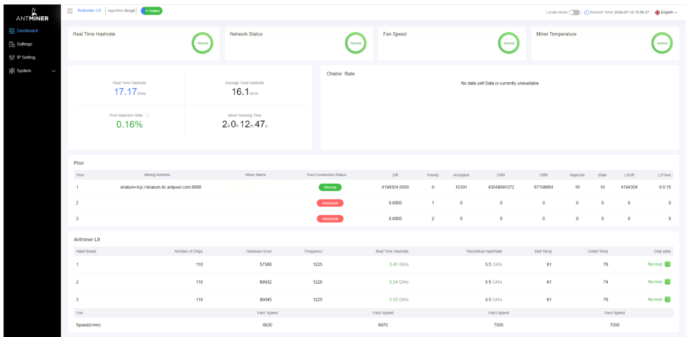Click the antpool stratum mining address
690x337 pixels.
click(x=160, y=187)
